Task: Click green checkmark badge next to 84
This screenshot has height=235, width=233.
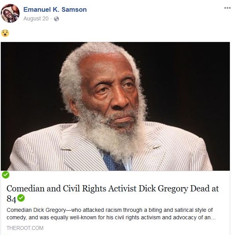Action: tap(21, 198)
